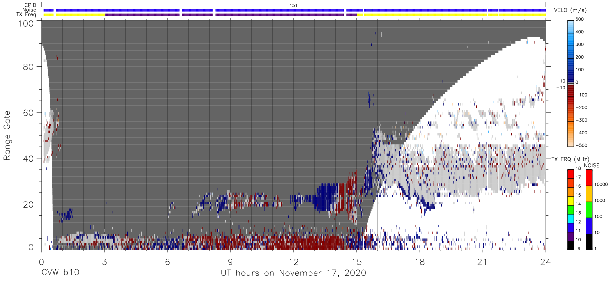Click the green swatch in TX FRQ legend
The width and height of the screenshot is (614, 283).
(570, 209)
